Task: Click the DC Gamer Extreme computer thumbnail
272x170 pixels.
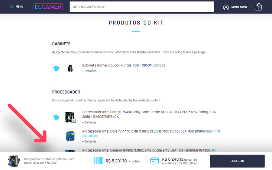Action: [x=14, y=161]
